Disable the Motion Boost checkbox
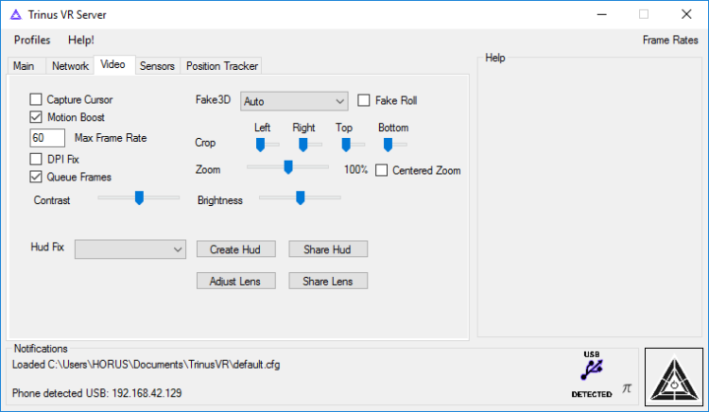 (x=36, y=117)
